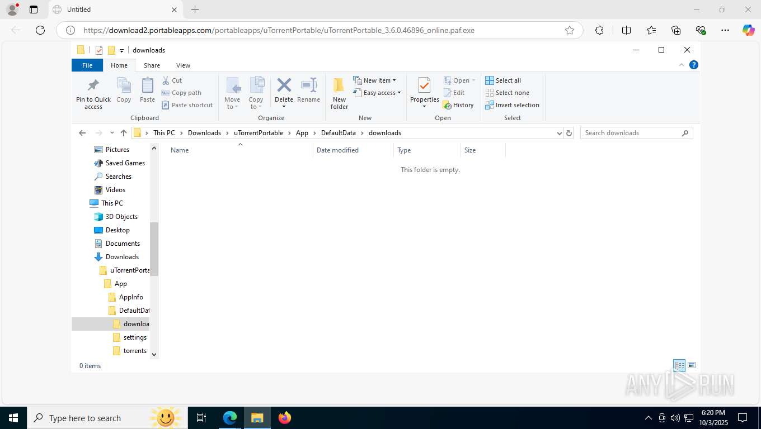Screen dimensions: 761x429
Task: Open the Copilot icon in Edge
Action: [748, 30]
